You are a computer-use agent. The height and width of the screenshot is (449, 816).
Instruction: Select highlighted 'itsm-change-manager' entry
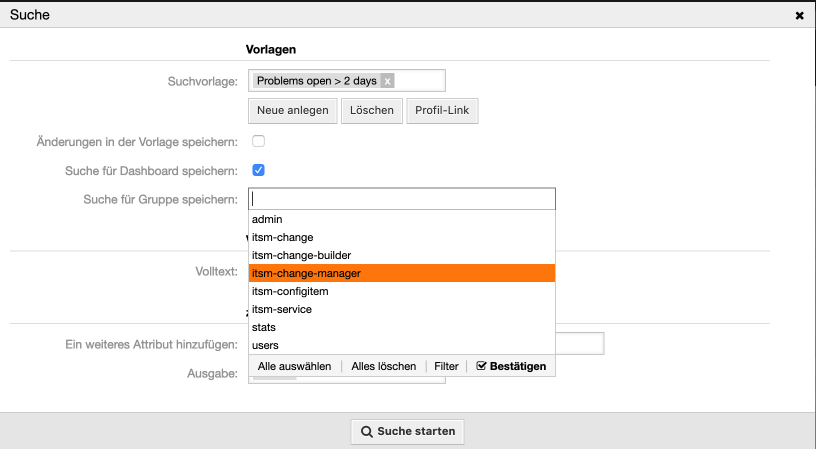(x=306, y=273)
